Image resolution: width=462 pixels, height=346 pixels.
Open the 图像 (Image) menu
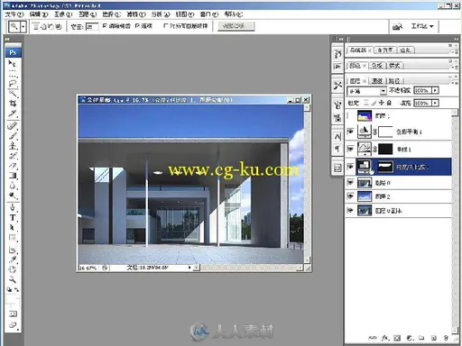pos(63,14)
